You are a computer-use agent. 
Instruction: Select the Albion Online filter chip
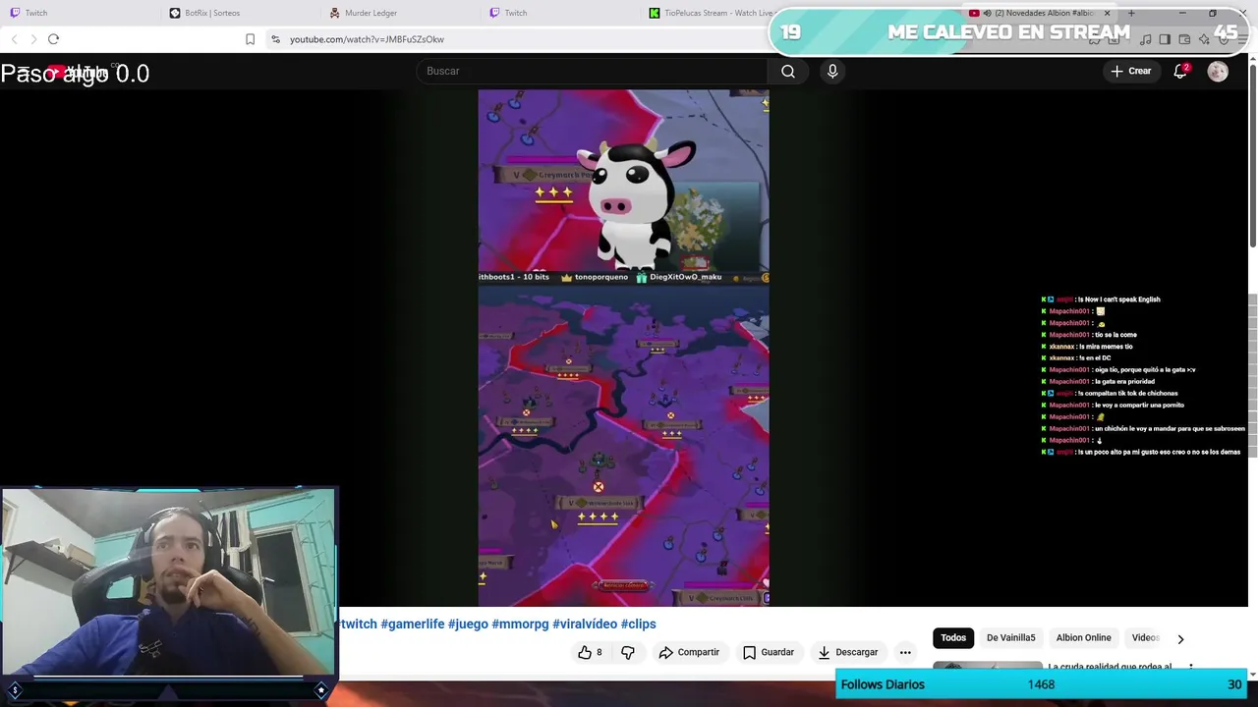coord(1083,638)
